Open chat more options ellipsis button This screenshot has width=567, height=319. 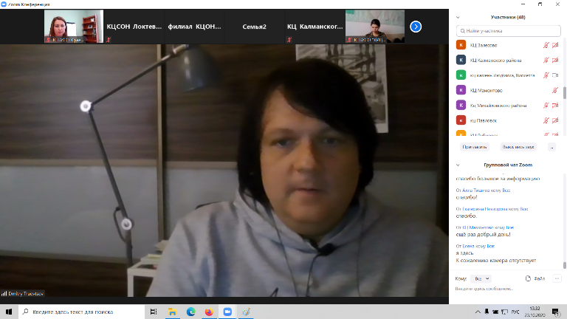557,278
